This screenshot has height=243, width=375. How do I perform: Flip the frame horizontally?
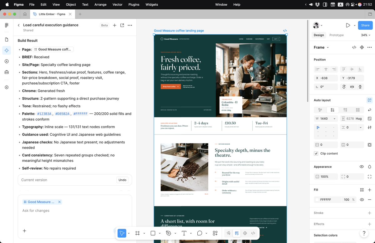point(352,87)
